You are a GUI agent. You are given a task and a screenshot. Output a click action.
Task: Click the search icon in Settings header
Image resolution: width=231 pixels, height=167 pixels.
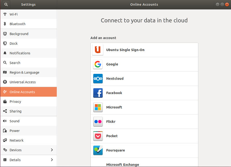click(x=6, y=4)
